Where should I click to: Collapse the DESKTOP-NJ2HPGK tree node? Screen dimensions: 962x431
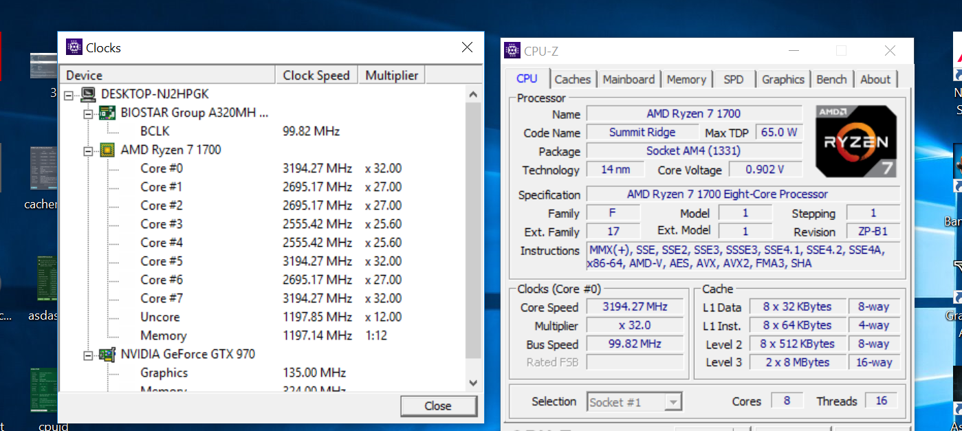pyautogui.click(x=68, y=95)
